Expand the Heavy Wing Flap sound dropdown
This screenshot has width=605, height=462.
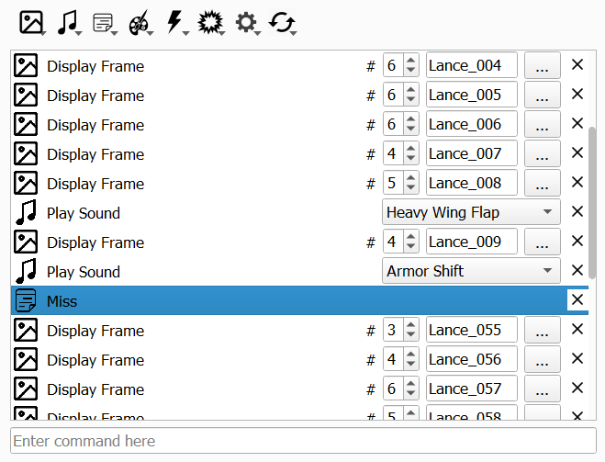tap(470, 212)
